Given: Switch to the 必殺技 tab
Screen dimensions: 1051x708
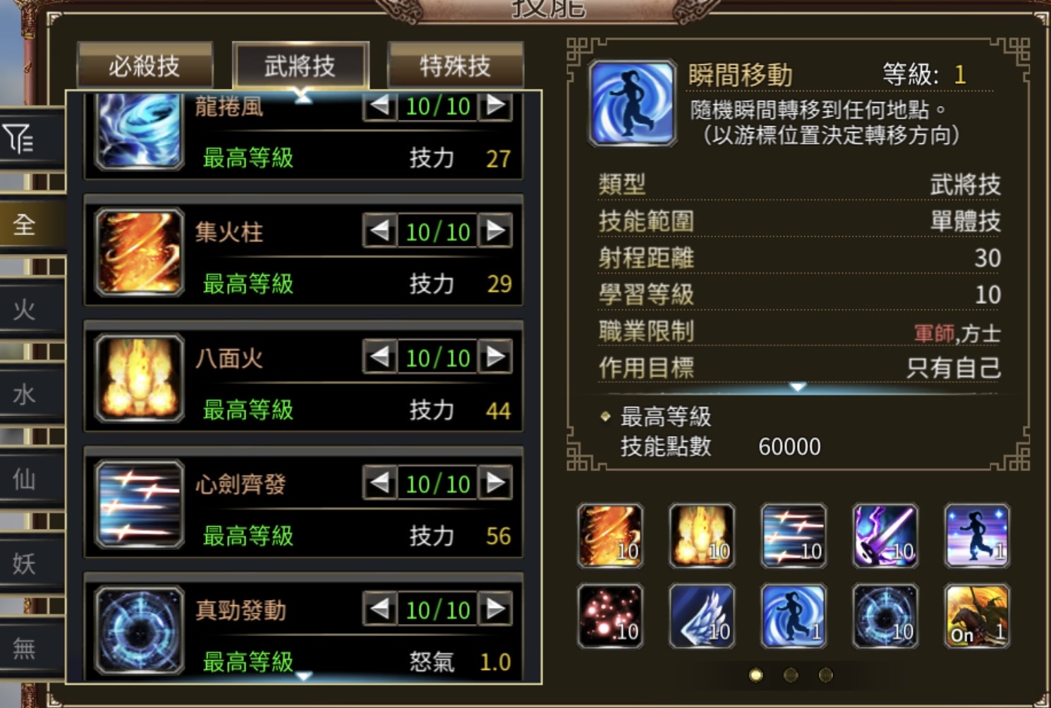Looking at the screenshot, I should 145,66.
